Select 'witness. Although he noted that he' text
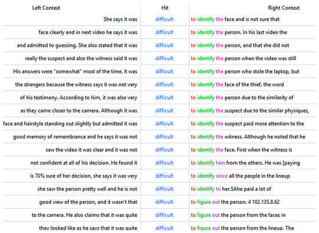Viewport: 319px width, 233px height. 265,137
